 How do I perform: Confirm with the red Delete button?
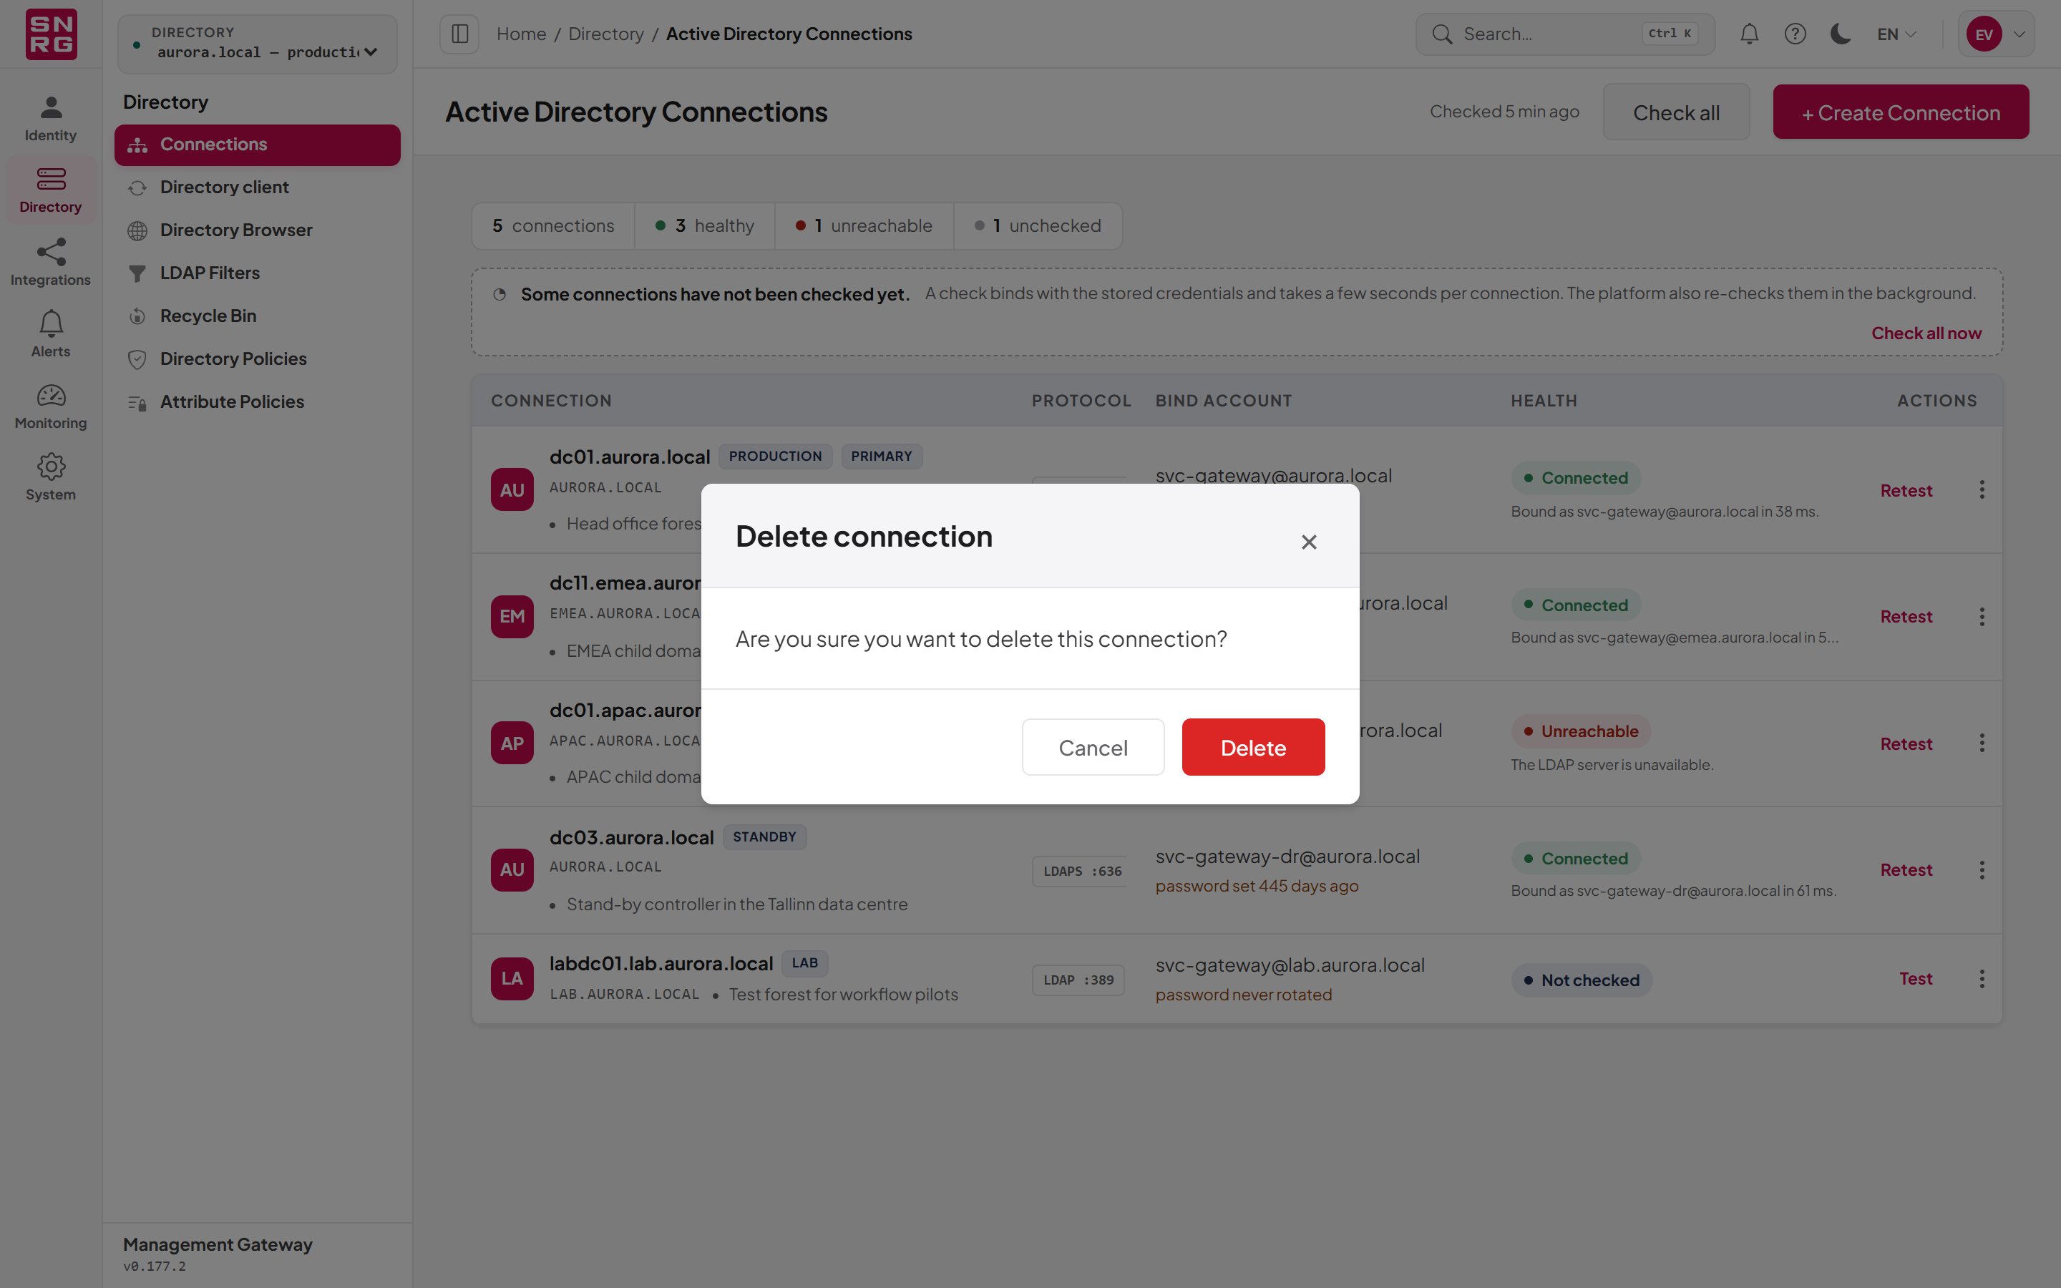(x=1253, y=747)
